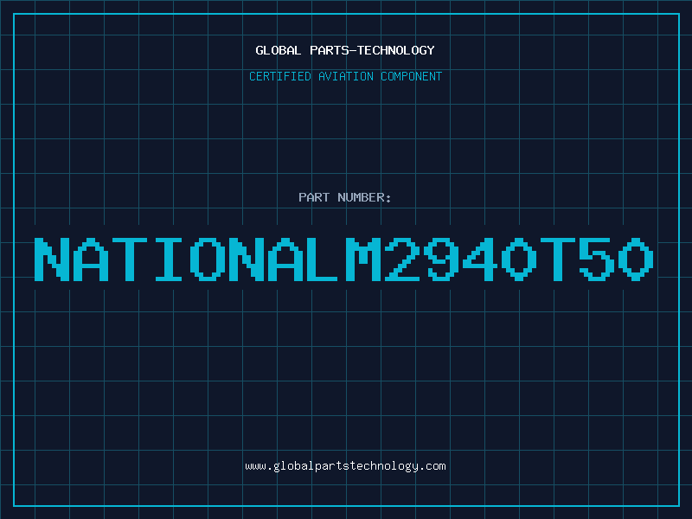Select the part number NATIONALM2940T50

[x=343, y=259]
